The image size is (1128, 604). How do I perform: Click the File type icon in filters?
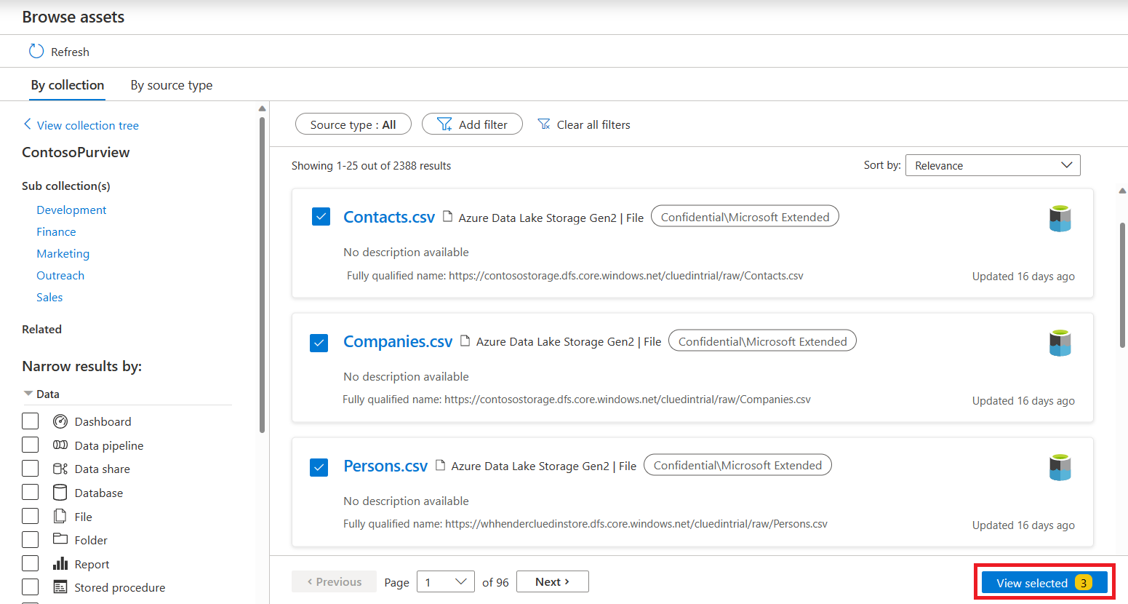click(x=60, y=516)
